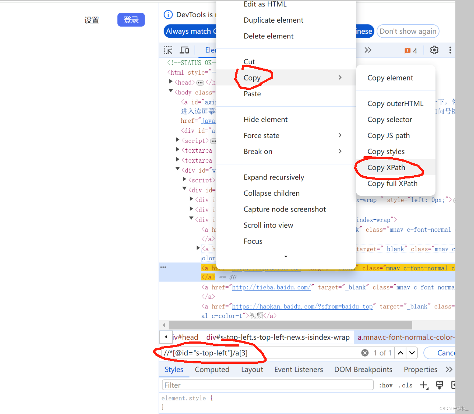Open DevTools three-dot customize menu

coord(450,50)
